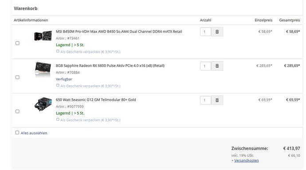Viewport: 306px width, 170px height.
Task: Click article number #70884
Action: coord(67,72)
